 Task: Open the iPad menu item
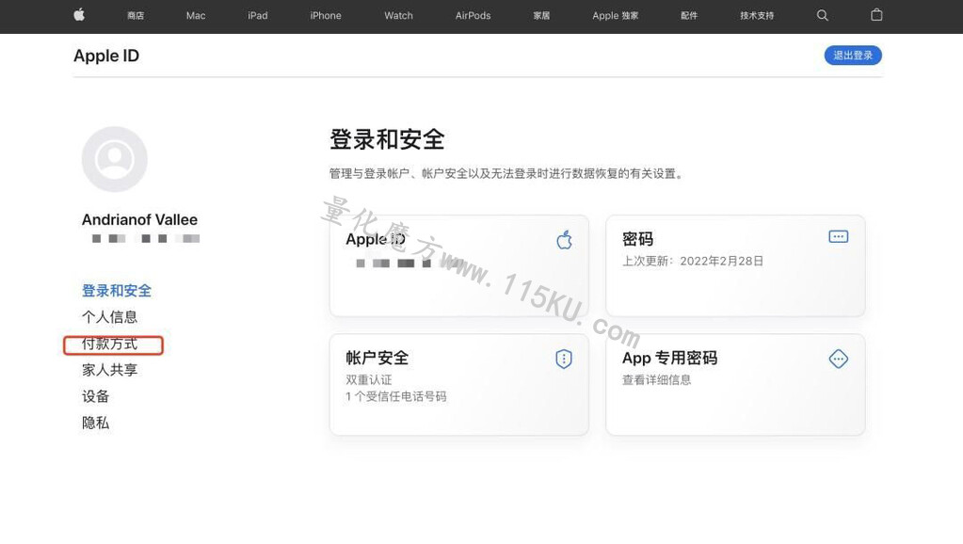tap(258, 16)
